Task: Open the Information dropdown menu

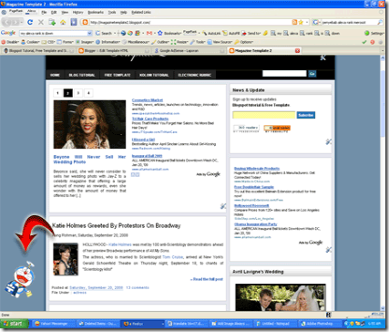Action: click(x=108, y=42)
